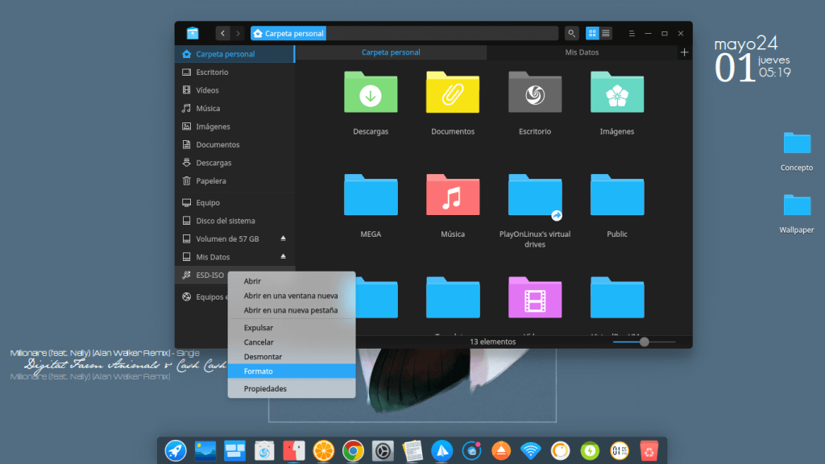This screenshot has height=464, width=825.
Task: Add a new tab with plus button
Action: 684,52
